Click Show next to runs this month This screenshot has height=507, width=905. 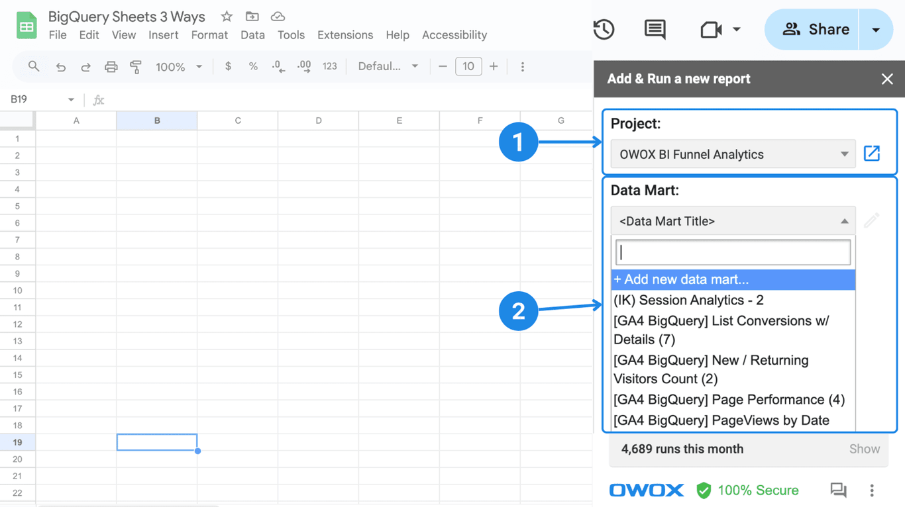point(864,449)
